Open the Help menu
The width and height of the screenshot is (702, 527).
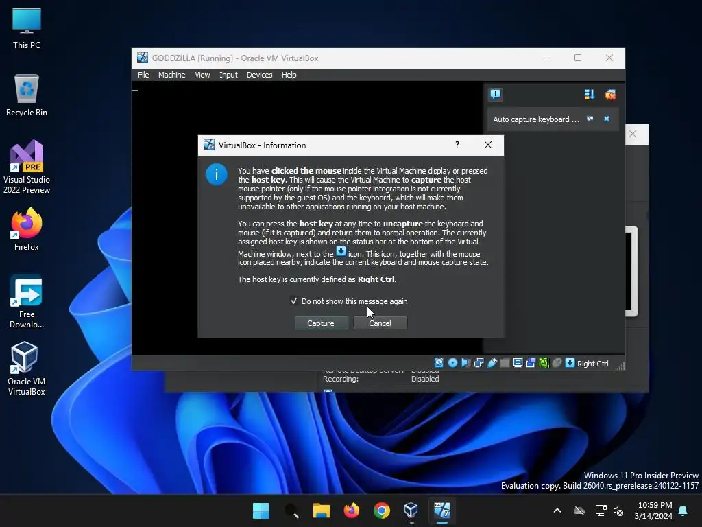pos(289,75)
